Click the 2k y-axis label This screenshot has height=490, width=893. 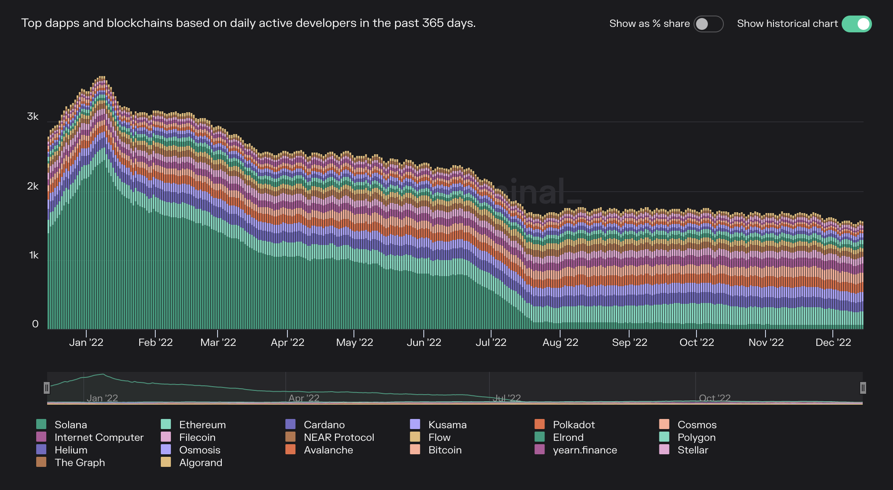pos(33,186)
